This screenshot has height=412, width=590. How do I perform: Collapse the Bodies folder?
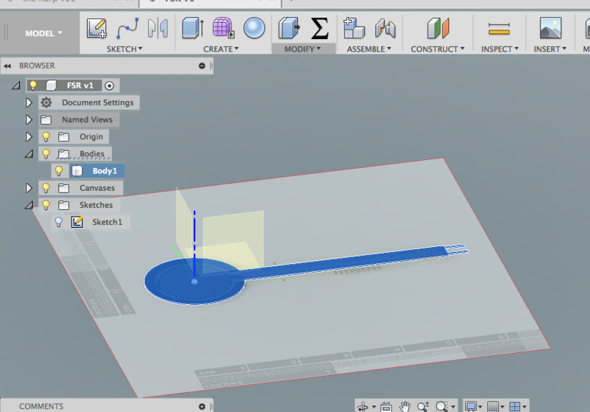tap(29, 154)
